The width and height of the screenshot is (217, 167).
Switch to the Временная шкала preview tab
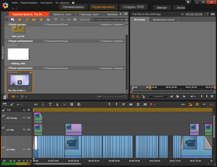tap(163, 20)
